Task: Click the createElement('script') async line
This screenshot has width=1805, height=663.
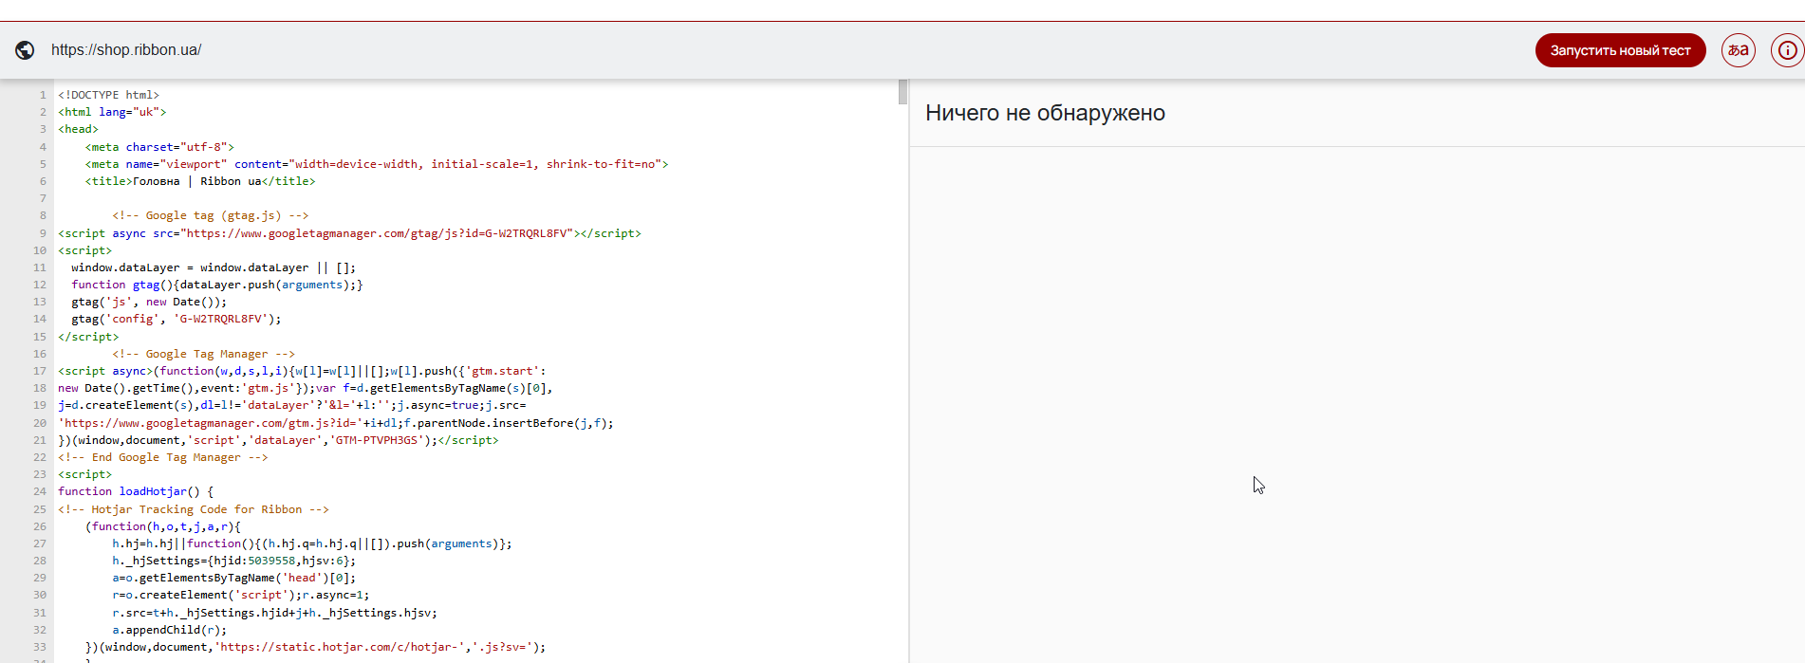Action: pos(240,595)
